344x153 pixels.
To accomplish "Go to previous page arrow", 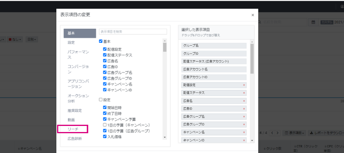I will point(272,133).
